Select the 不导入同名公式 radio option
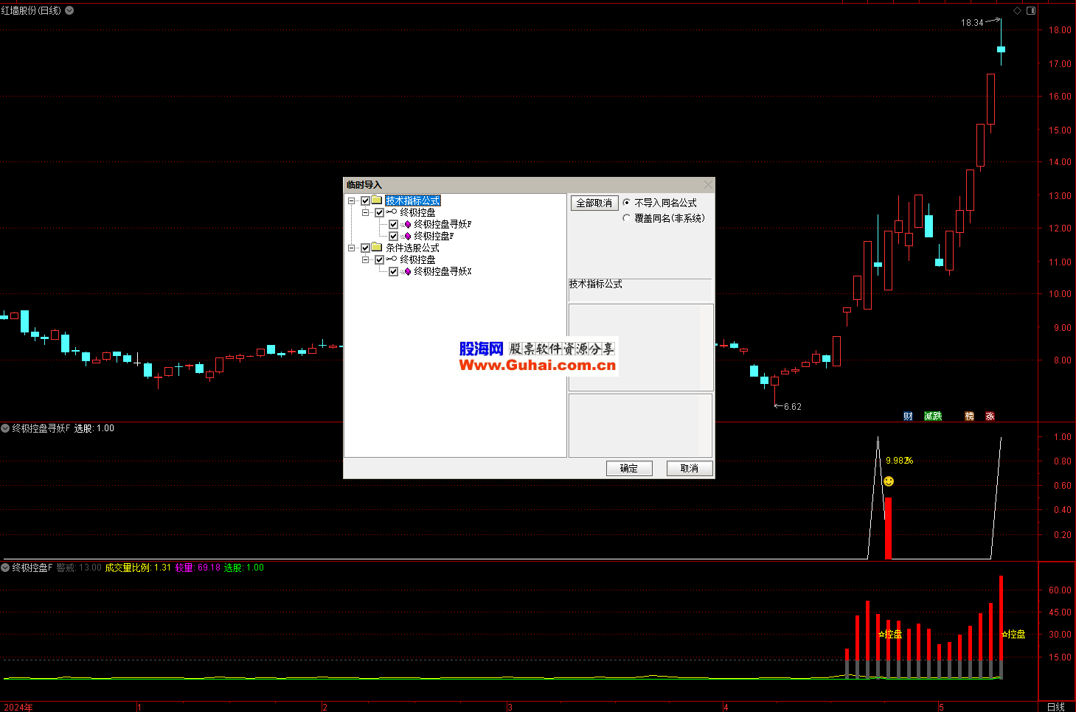Viewport: 1076px width, 712px height. (627, 203)
